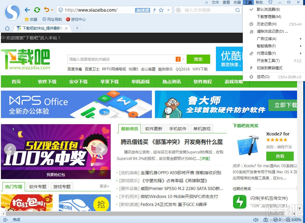Click 立即下载 on 鲁大师 banner

[283, 105]
